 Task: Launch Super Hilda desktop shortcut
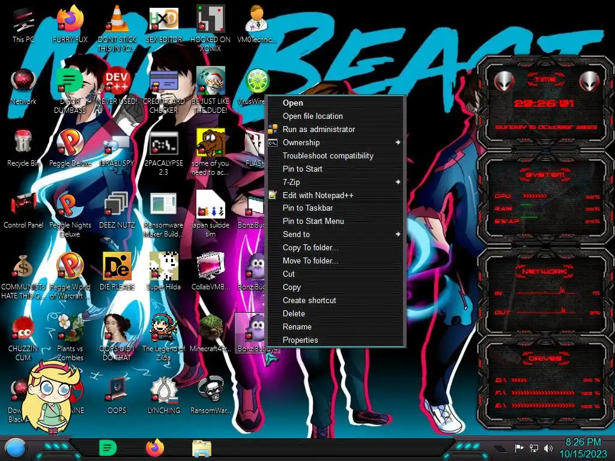click(163, 272)
